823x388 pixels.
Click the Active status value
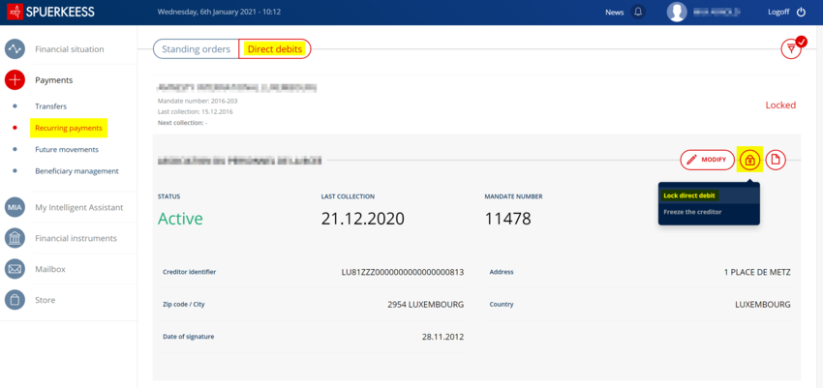click(180, 219)
